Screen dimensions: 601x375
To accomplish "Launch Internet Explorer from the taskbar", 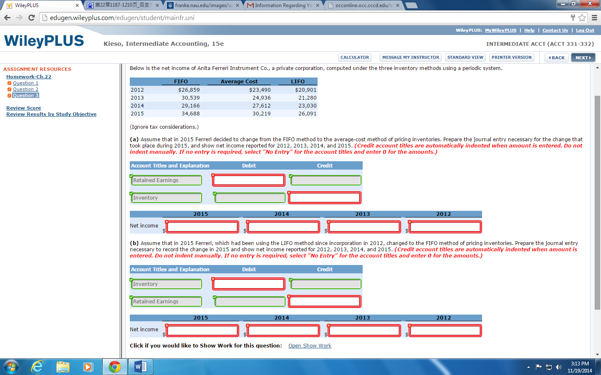I will coord(37,367).
